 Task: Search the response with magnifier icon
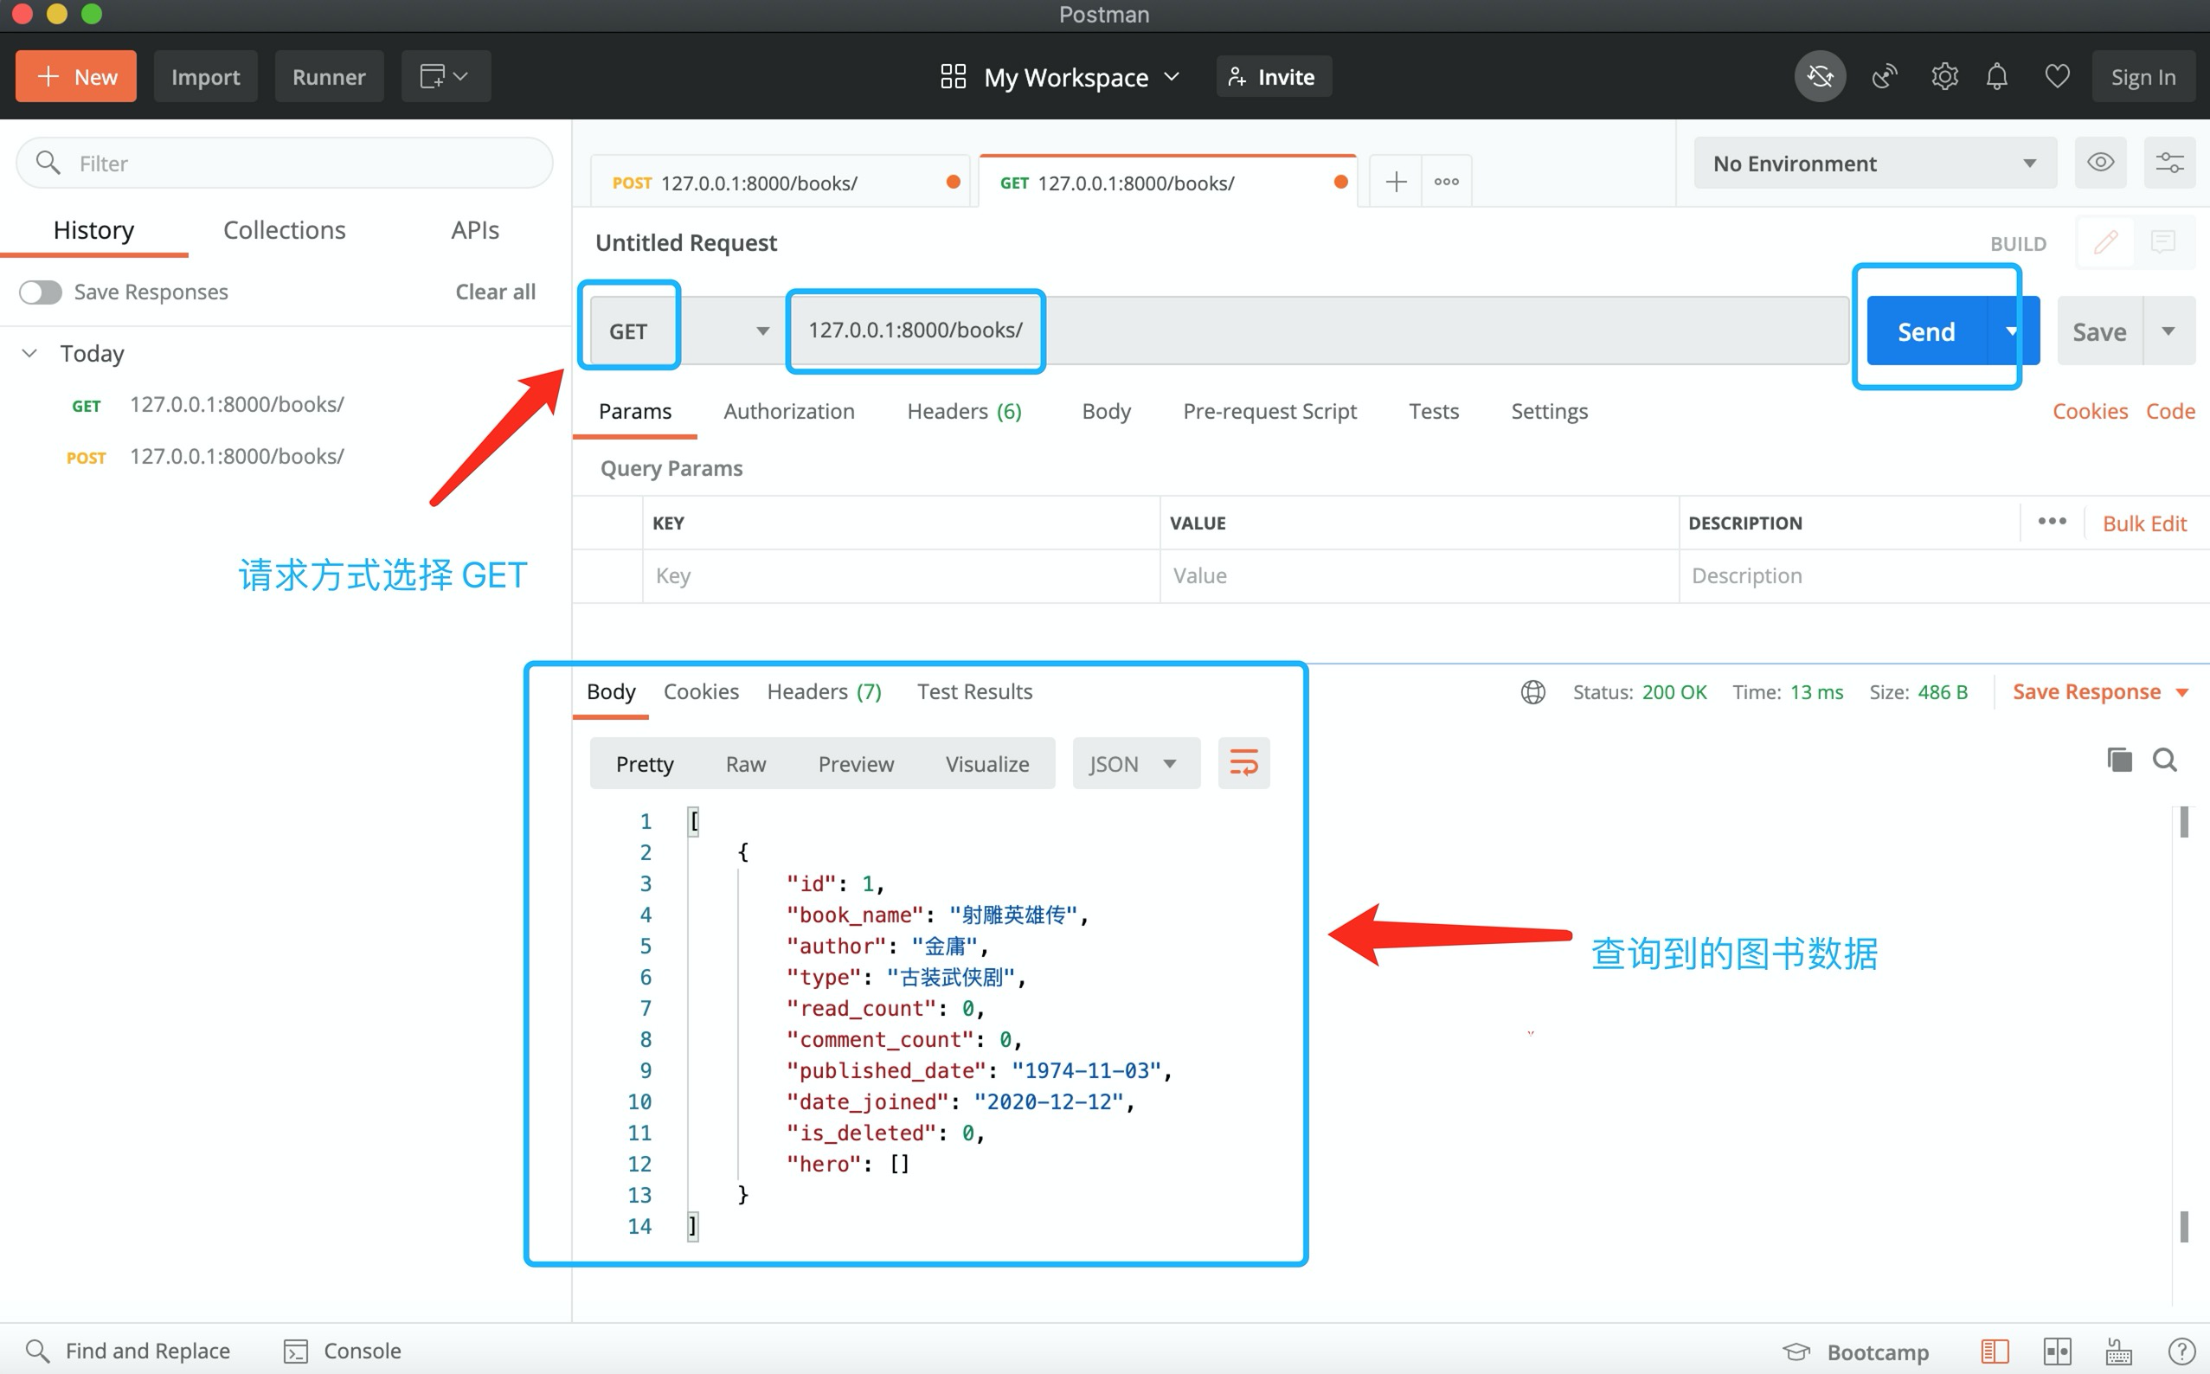[x=2164, y=760]
